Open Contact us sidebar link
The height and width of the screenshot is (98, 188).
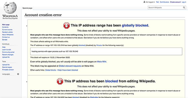click(x=6, y=37)
